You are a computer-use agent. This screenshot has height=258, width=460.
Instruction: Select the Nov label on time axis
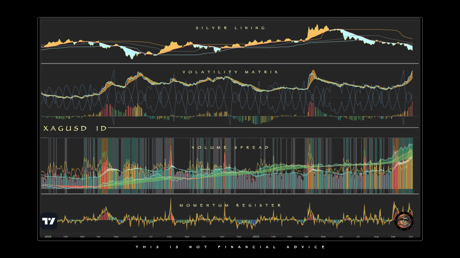tap(221, 236)
